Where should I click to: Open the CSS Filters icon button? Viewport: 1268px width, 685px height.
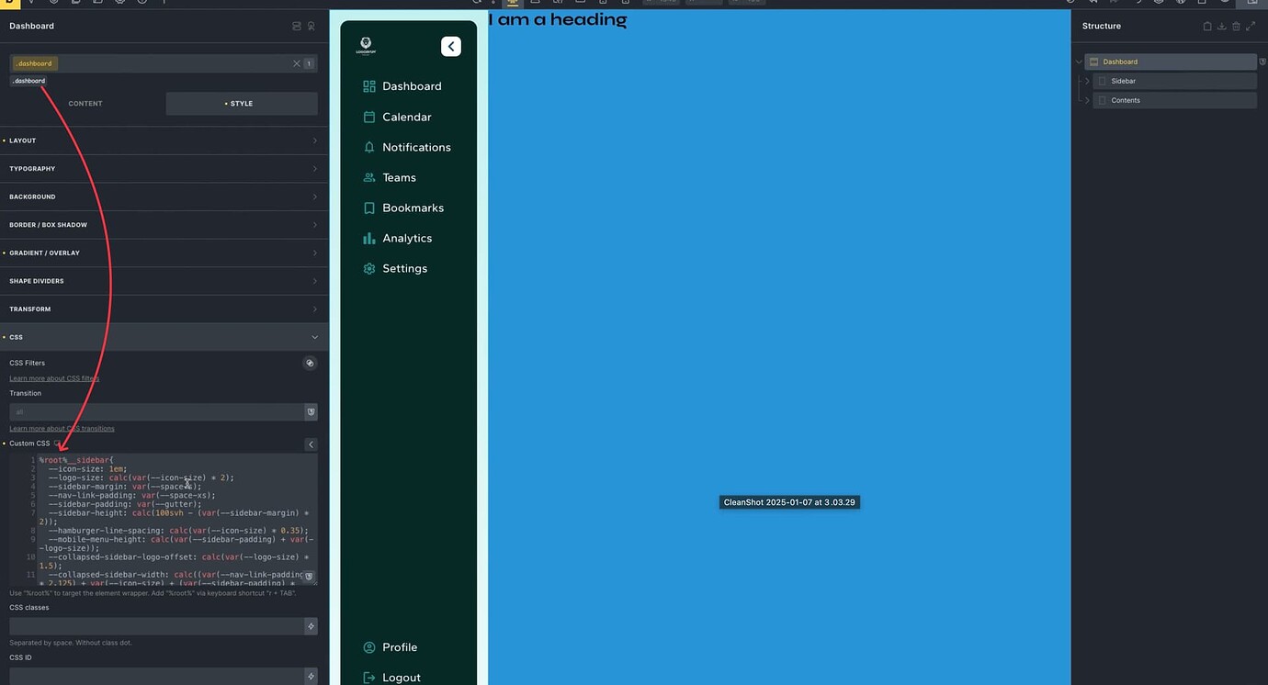coord(311,363)
